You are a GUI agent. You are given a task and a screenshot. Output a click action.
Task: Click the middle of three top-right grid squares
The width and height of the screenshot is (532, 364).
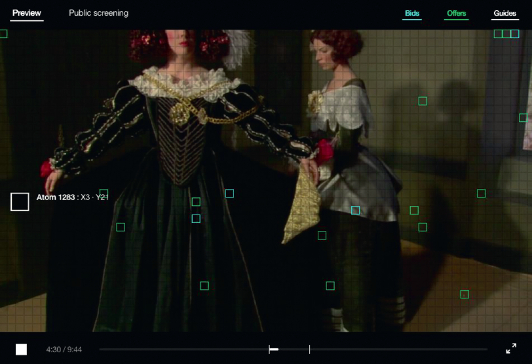pyautogui.click(x=506, y=34)
